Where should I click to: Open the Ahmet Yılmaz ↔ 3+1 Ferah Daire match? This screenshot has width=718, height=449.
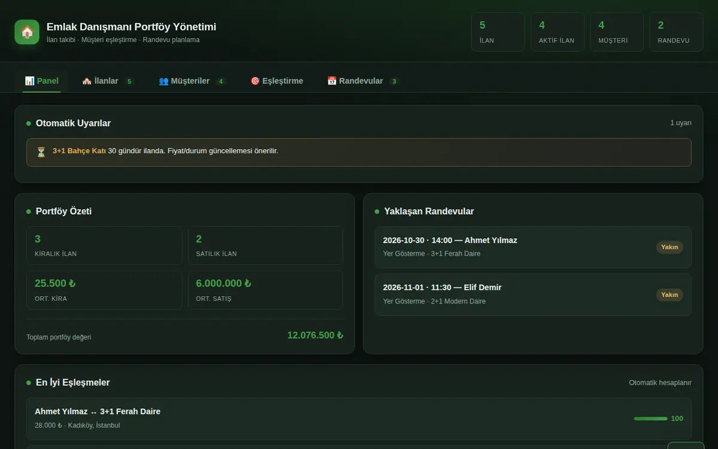(359, 418)
